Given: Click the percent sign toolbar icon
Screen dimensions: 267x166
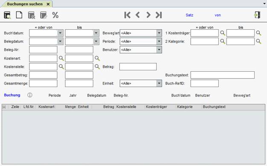Looking at the screenshot, I should pos(55,15).
